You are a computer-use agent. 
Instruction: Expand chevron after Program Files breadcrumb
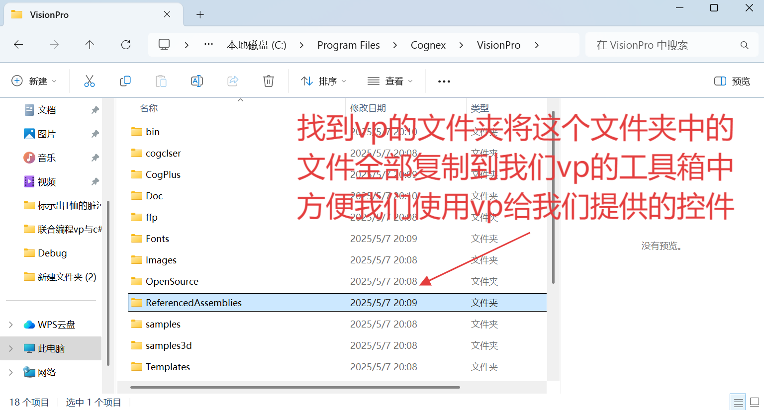[x=395, y=45]
